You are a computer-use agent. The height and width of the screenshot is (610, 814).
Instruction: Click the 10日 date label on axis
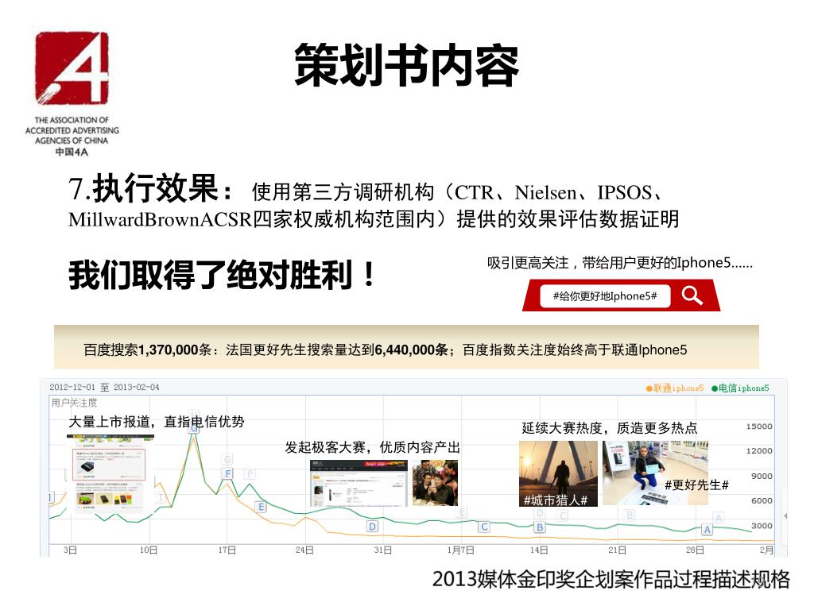(x=148, y=550)
